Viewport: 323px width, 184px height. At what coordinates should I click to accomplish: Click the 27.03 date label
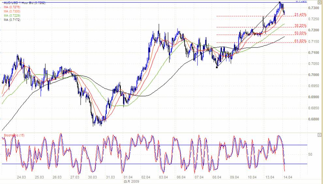point(75,177)
